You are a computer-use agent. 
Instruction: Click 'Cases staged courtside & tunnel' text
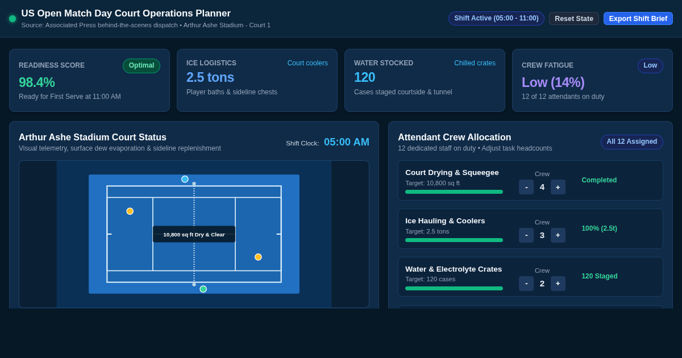point(403,92)
